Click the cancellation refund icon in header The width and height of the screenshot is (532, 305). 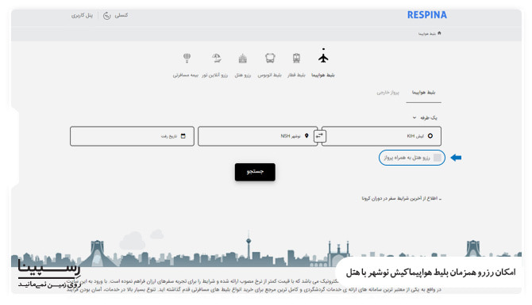click(x=107, y=16)
